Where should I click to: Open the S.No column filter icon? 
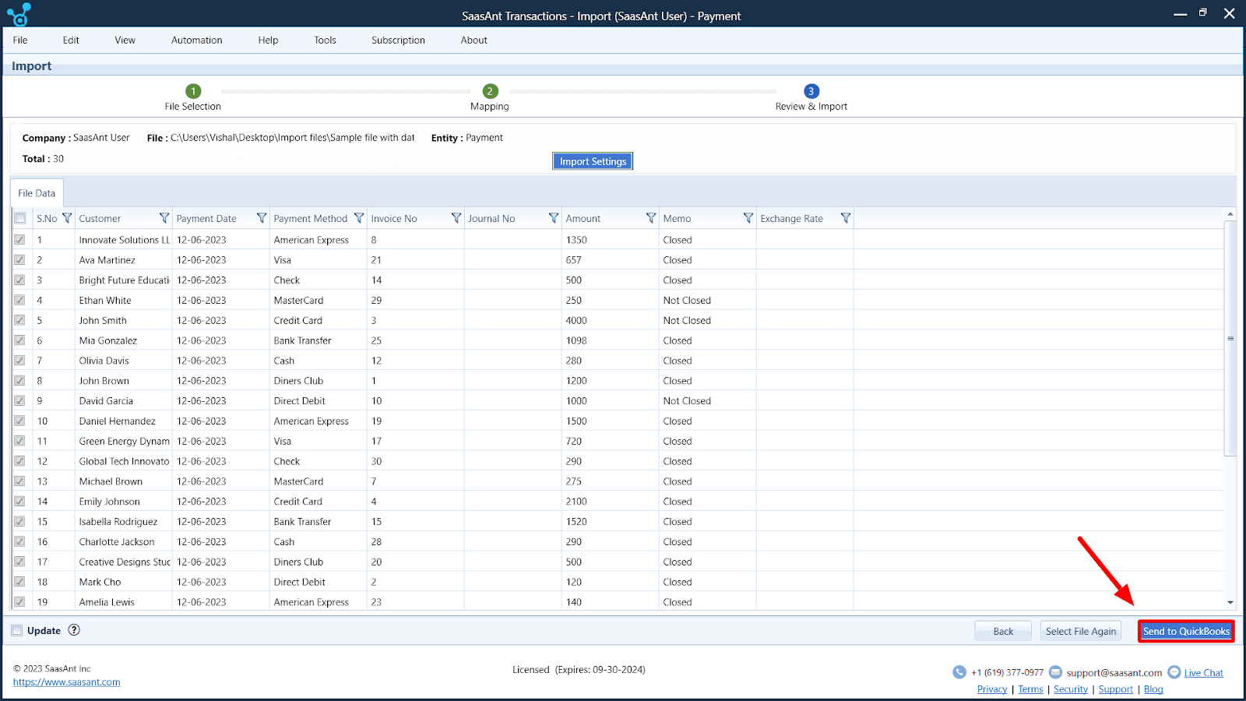[x=67, y=218]
